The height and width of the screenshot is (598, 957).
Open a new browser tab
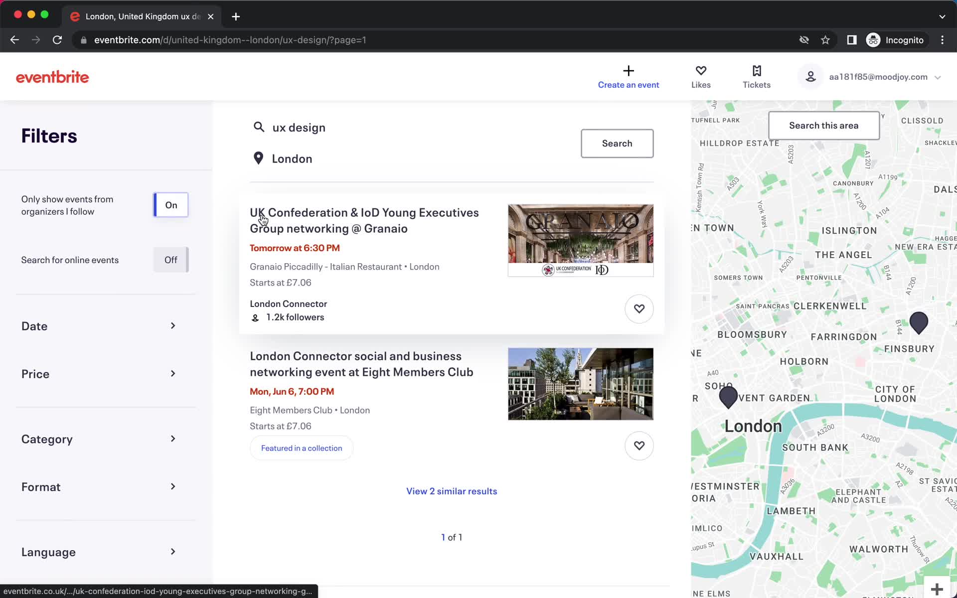coord(236,16)
